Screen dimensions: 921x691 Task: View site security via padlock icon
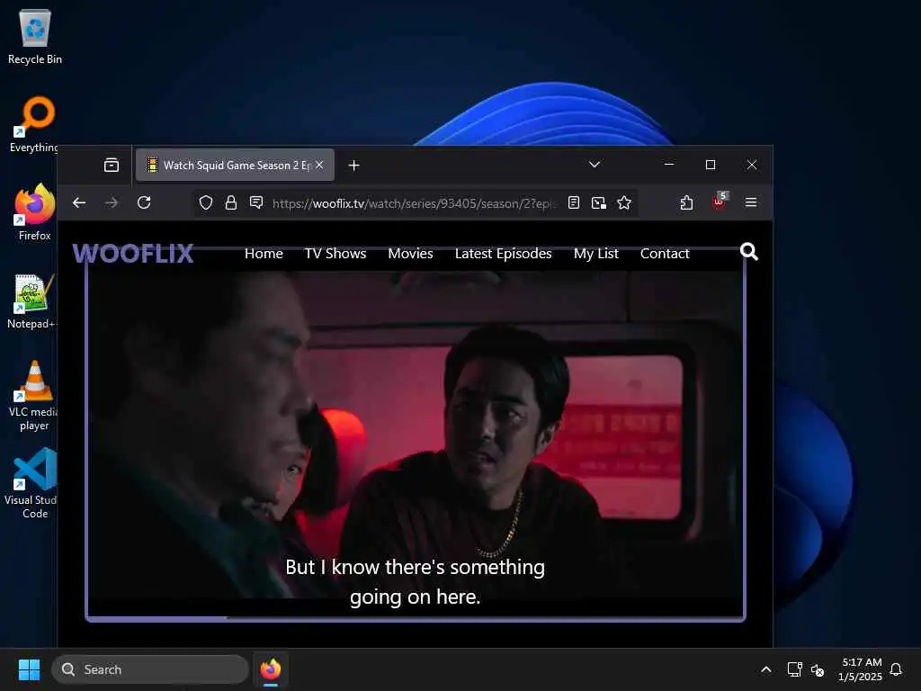tap(231, 202)
